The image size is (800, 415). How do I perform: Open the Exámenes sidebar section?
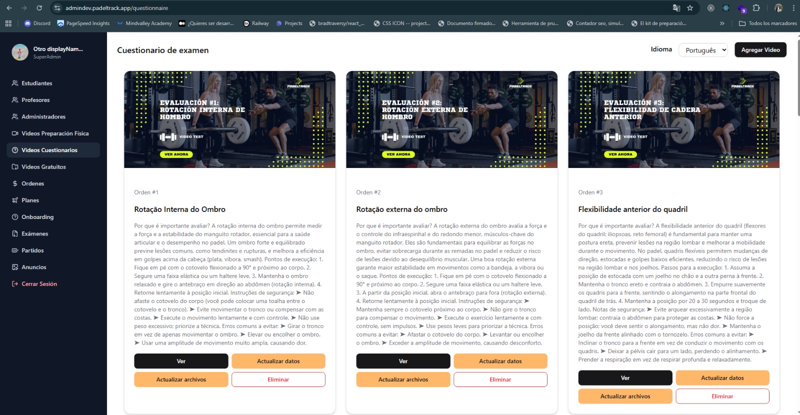coord(53,233)
